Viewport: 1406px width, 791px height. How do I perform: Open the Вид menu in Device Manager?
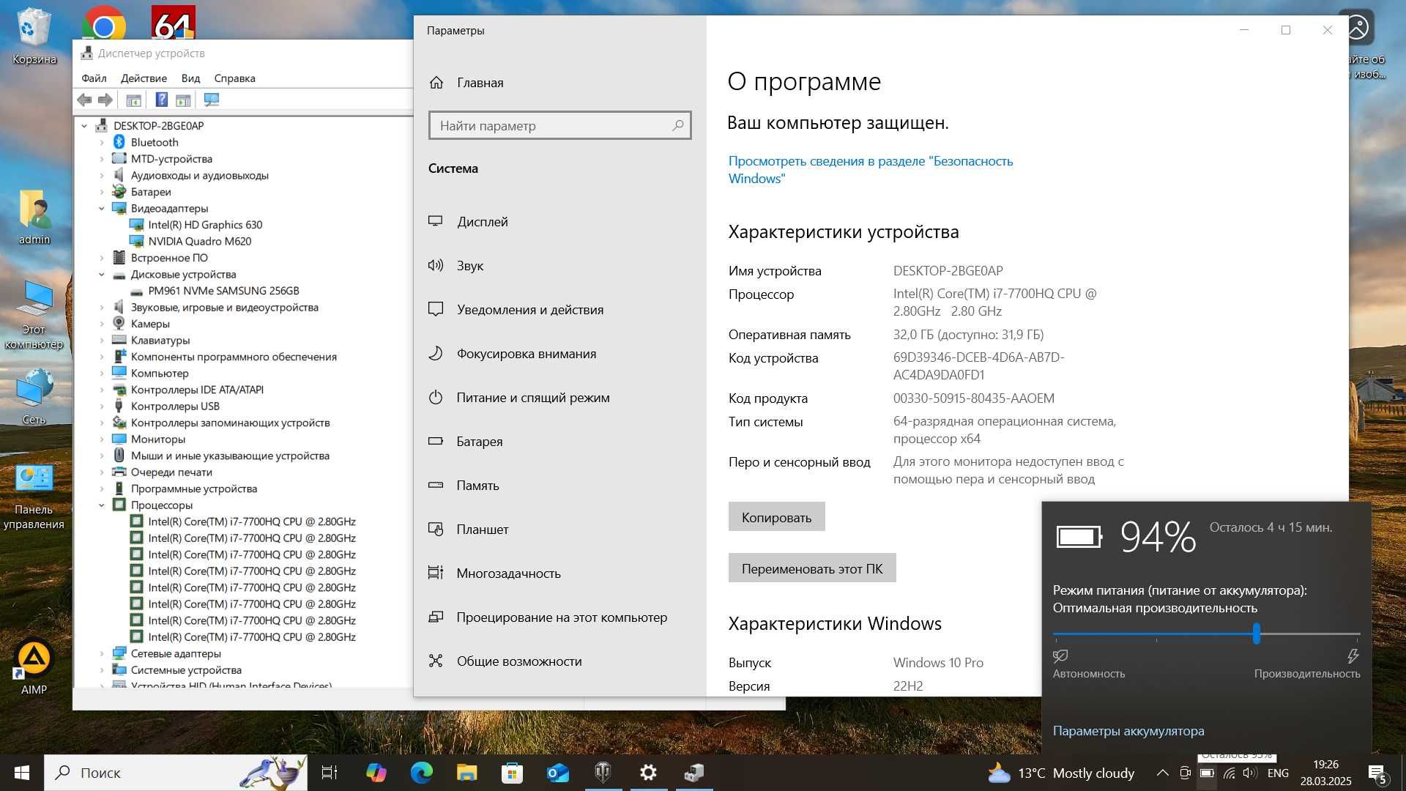pyautogui.click(x=190, y=78)
